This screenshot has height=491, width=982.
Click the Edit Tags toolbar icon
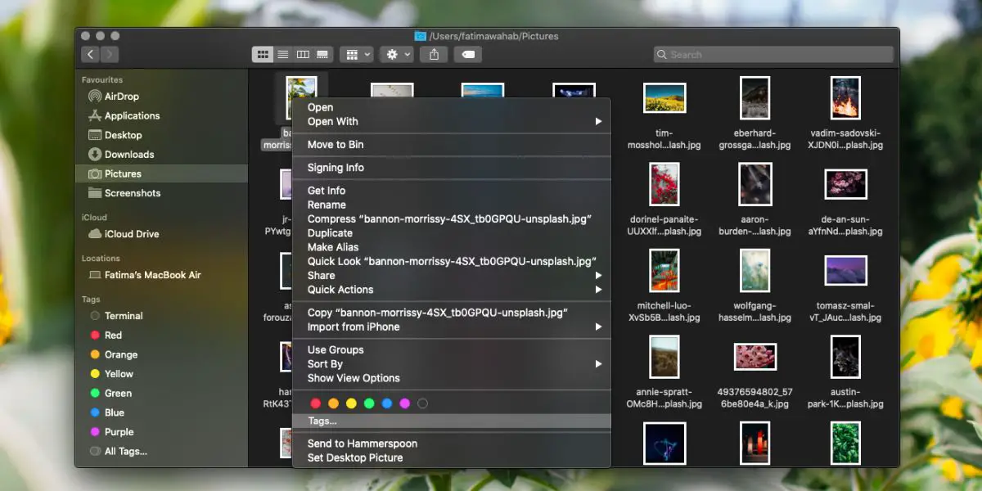(x=466, y=55)
